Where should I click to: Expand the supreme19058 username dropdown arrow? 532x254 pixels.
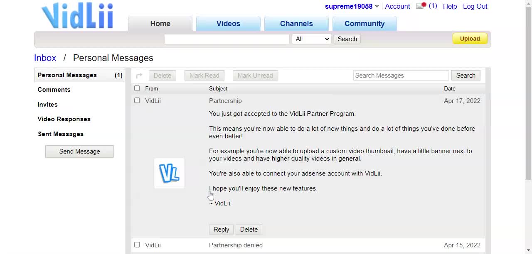coord(377,6)
